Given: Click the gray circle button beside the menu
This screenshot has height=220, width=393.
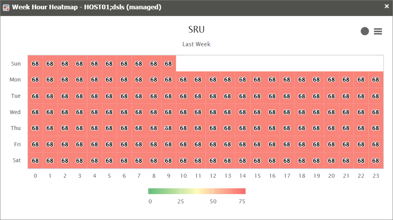Looking at the screenshot, I should pos(365,31).
